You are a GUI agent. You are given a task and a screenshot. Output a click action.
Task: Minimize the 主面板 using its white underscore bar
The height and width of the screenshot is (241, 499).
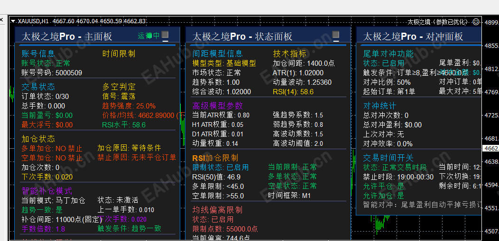[165, 41]
